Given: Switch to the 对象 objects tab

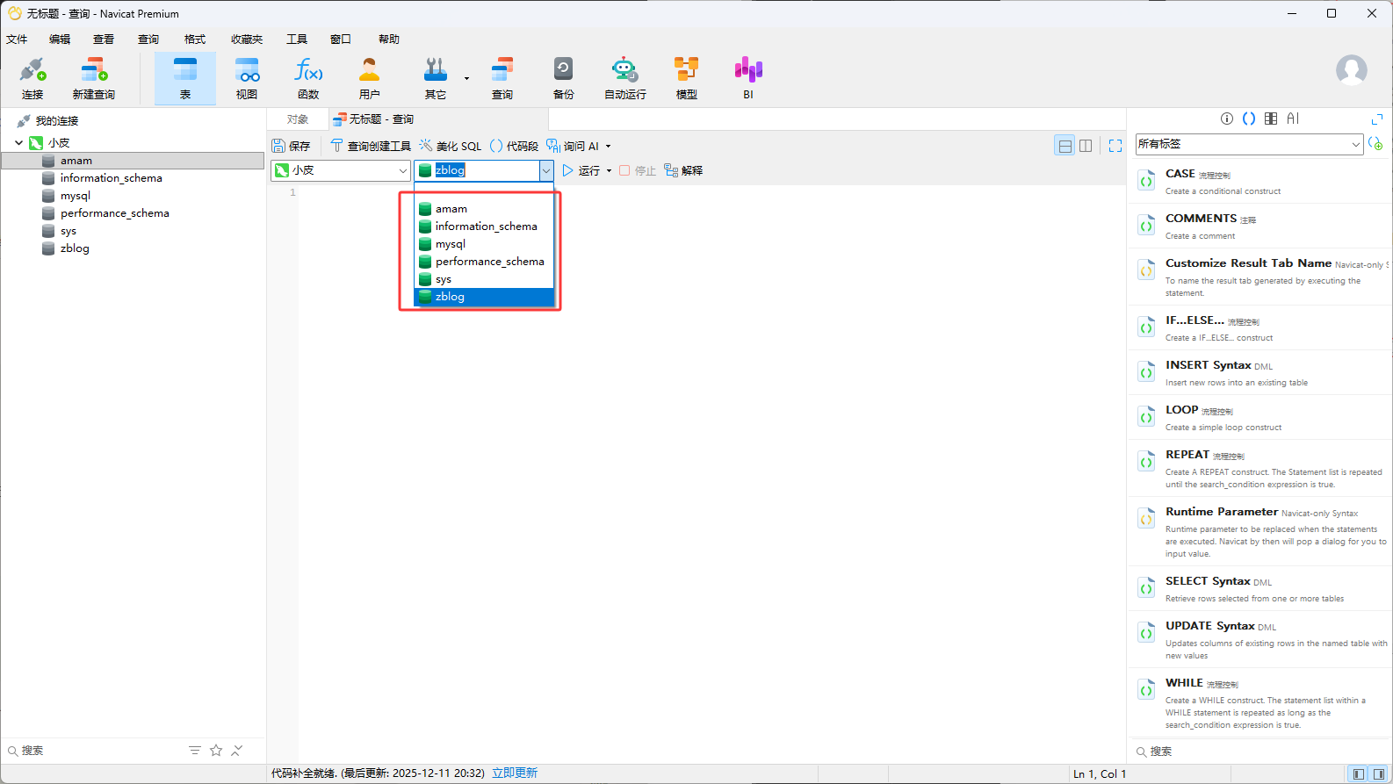Looking at the screenshot, I should click(298, 119).
